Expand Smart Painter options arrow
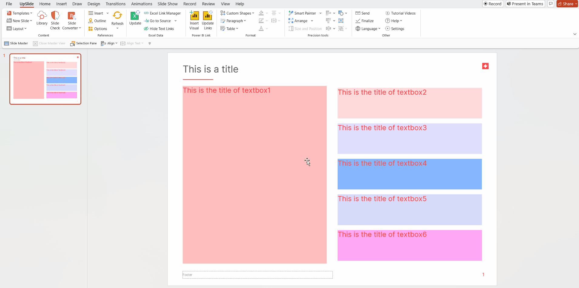Screen dimensions: 579x288 [320, 13]
